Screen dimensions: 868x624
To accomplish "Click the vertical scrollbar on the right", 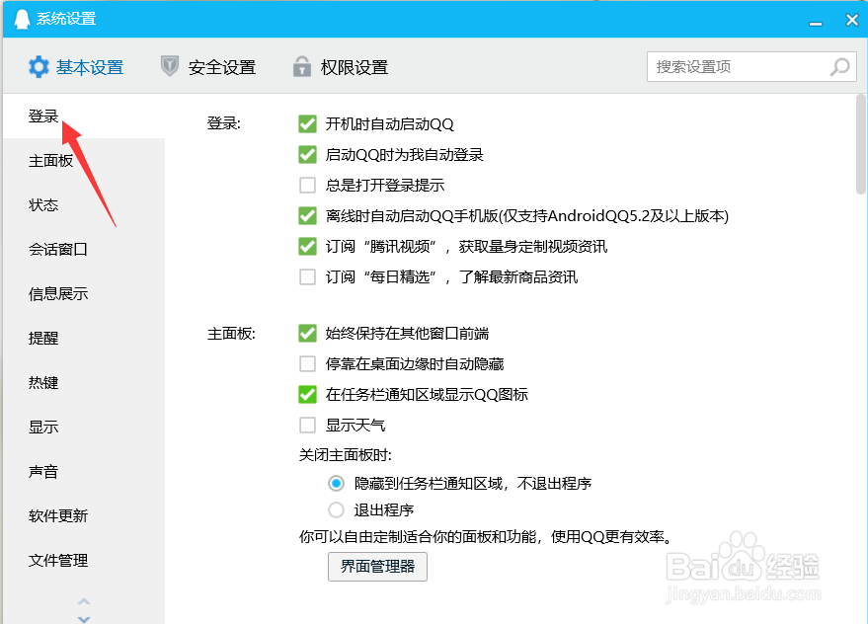I will (x=861, y=144).
